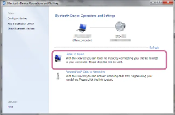Screen dimensions: 175x115
Task: Open the Help link
Action: tap(10, 107)
